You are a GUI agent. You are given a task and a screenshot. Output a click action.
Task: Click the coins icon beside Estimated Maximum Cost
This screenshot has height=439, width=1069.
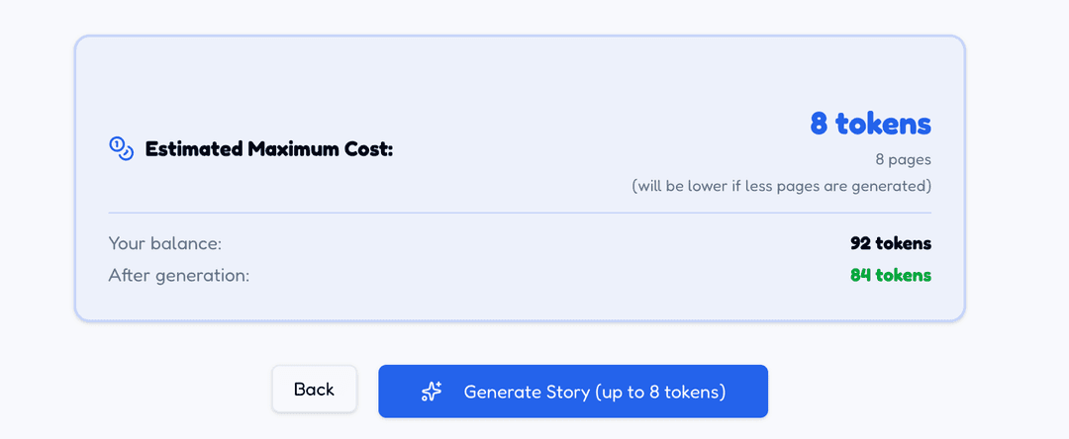(x=121, y=148)
